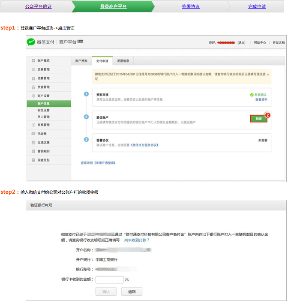Viewport: 288px width, 303px height.
Task: Switch to the 支付申请 tab
Action: pyautogui.click(x=102, y=61)
